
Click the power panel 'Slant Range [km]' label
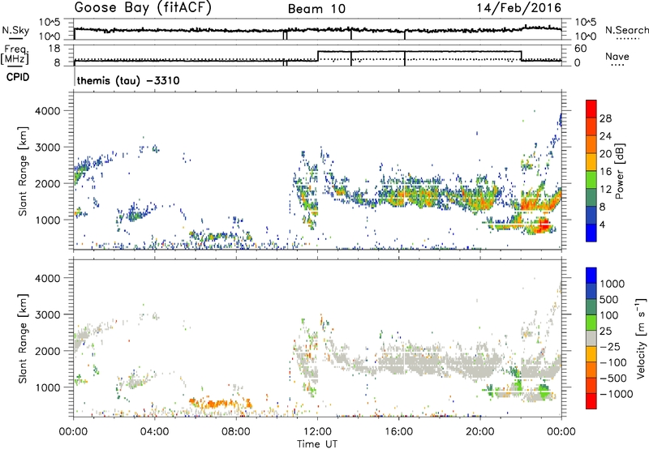coord(23,171)
